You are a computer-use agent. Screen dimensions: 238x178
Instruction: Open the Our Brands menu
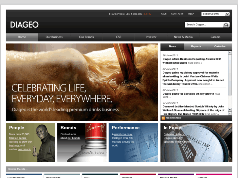click(x=86, y=37)
